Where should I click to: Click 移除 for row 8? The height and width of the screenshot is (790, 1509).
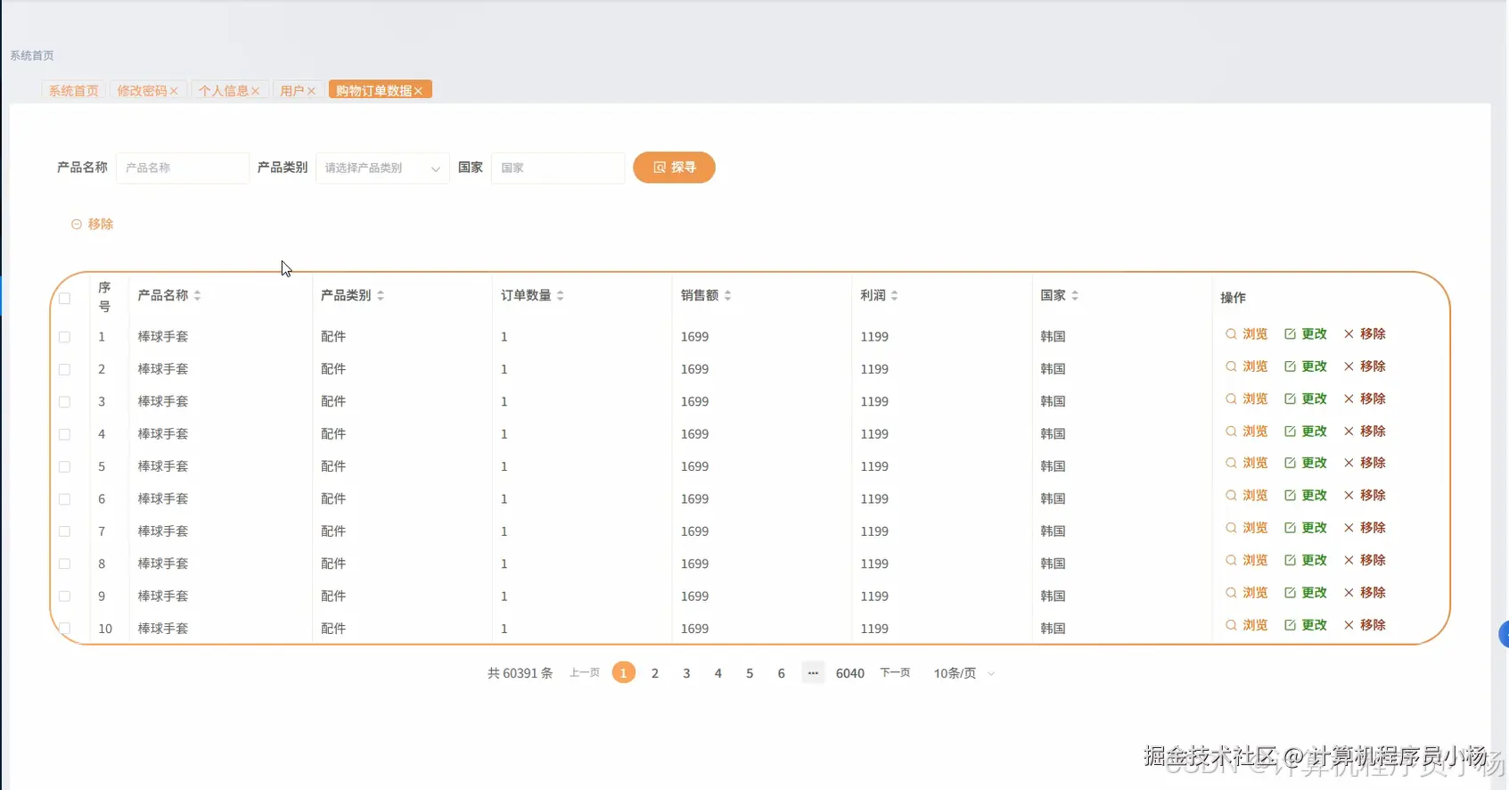pyautogui.click(x=1364, y=560)
